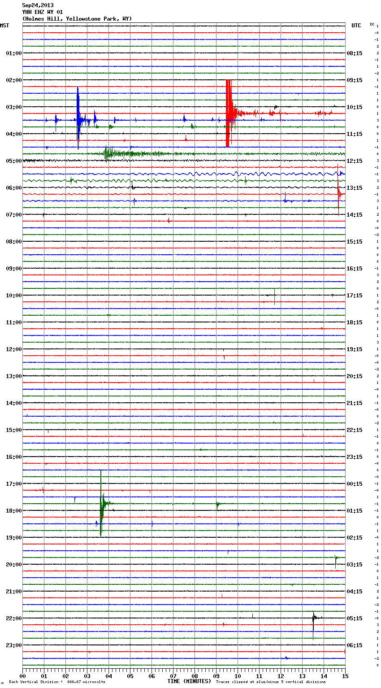
Task: Select the 12:00 MST time label
Action: (14, 349)
